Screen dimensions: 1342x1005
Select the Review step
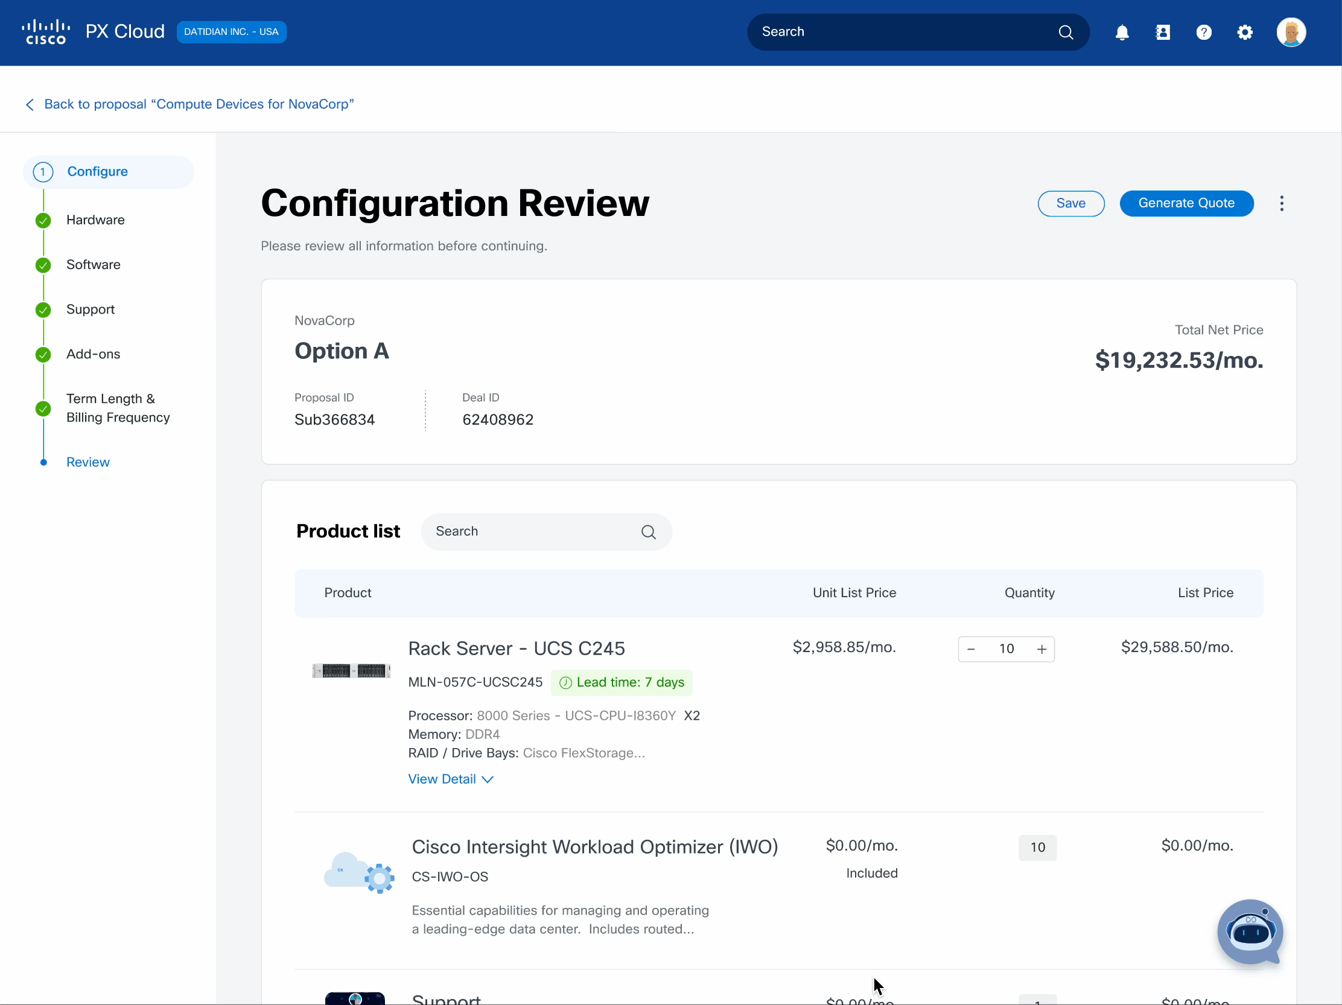pyautogui.click(x=88, y=462)
